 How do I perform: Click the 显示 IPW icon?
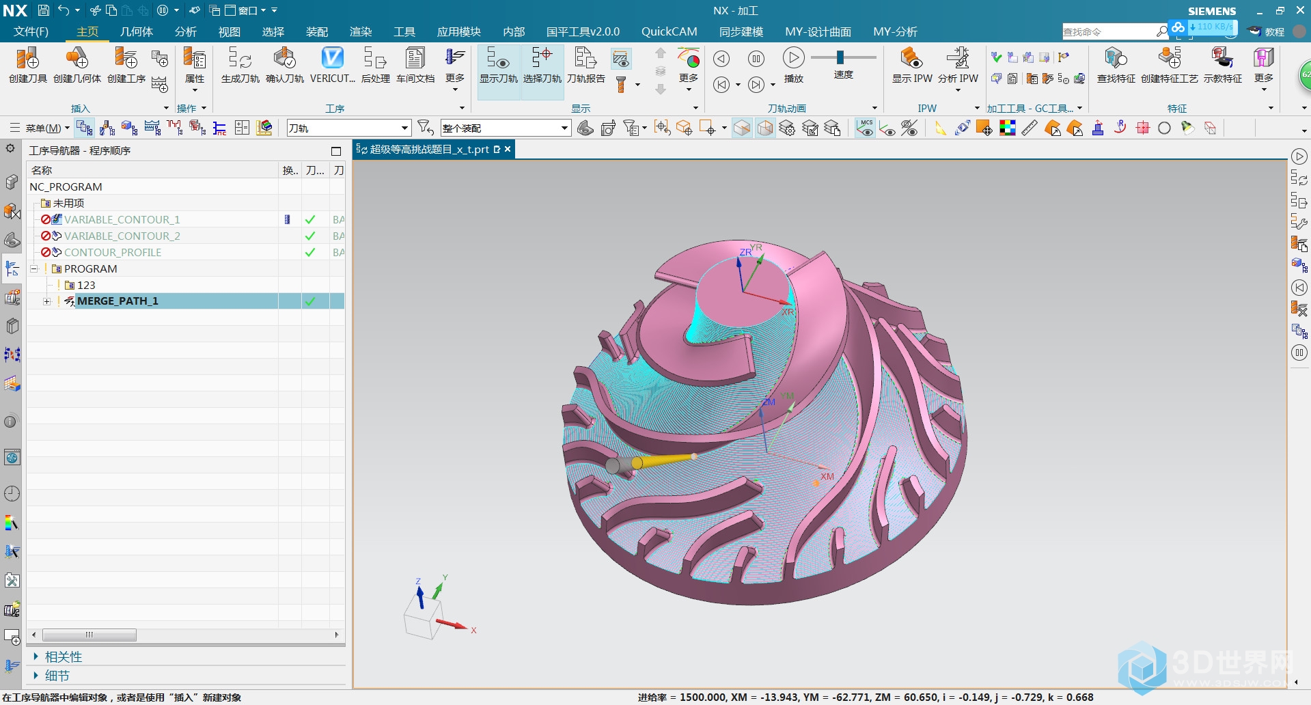[912, 66]
